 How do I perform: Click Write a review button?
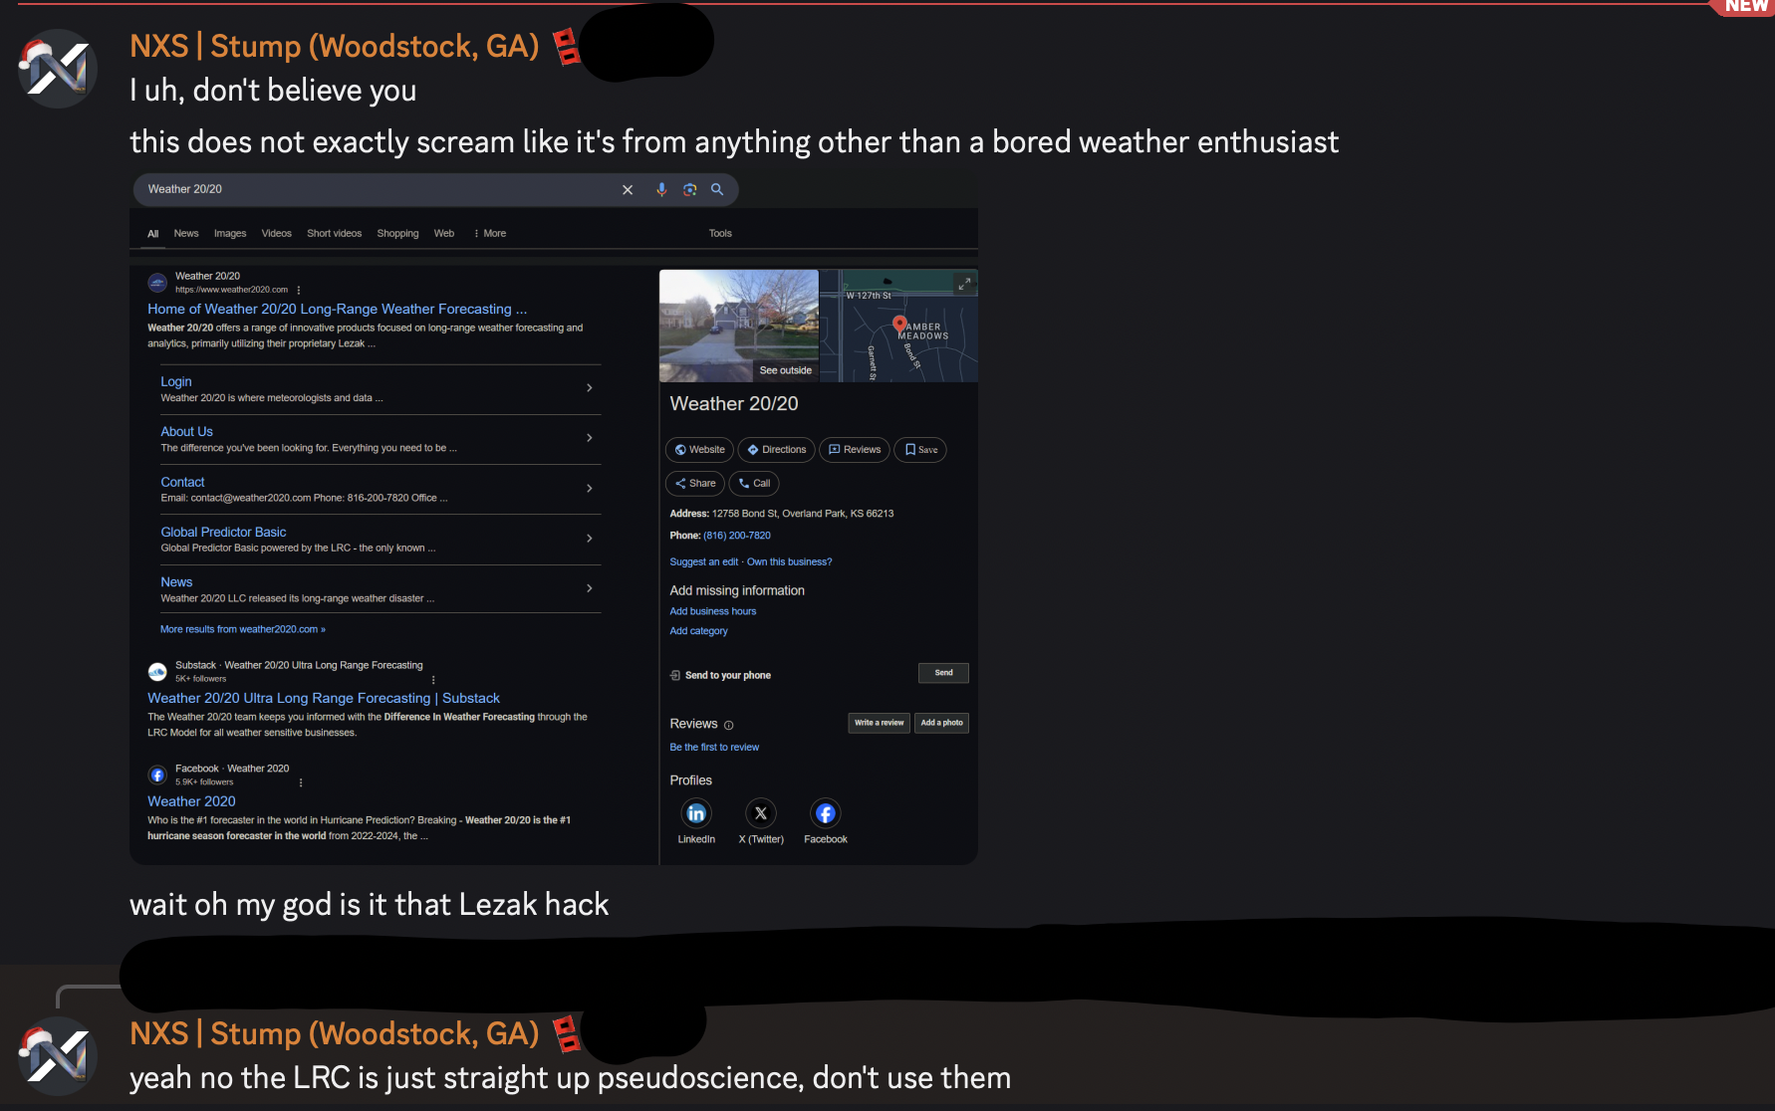880,723
